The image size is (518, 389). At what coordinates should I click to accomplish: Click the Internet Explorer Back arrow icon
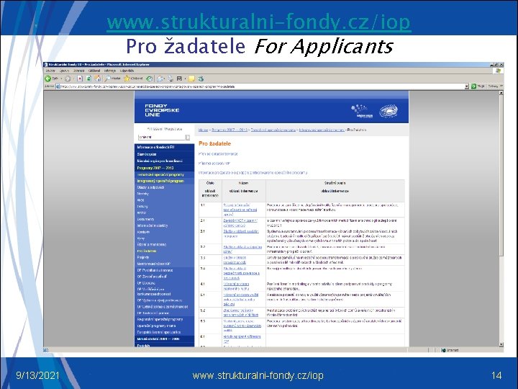tap(48, 79)
